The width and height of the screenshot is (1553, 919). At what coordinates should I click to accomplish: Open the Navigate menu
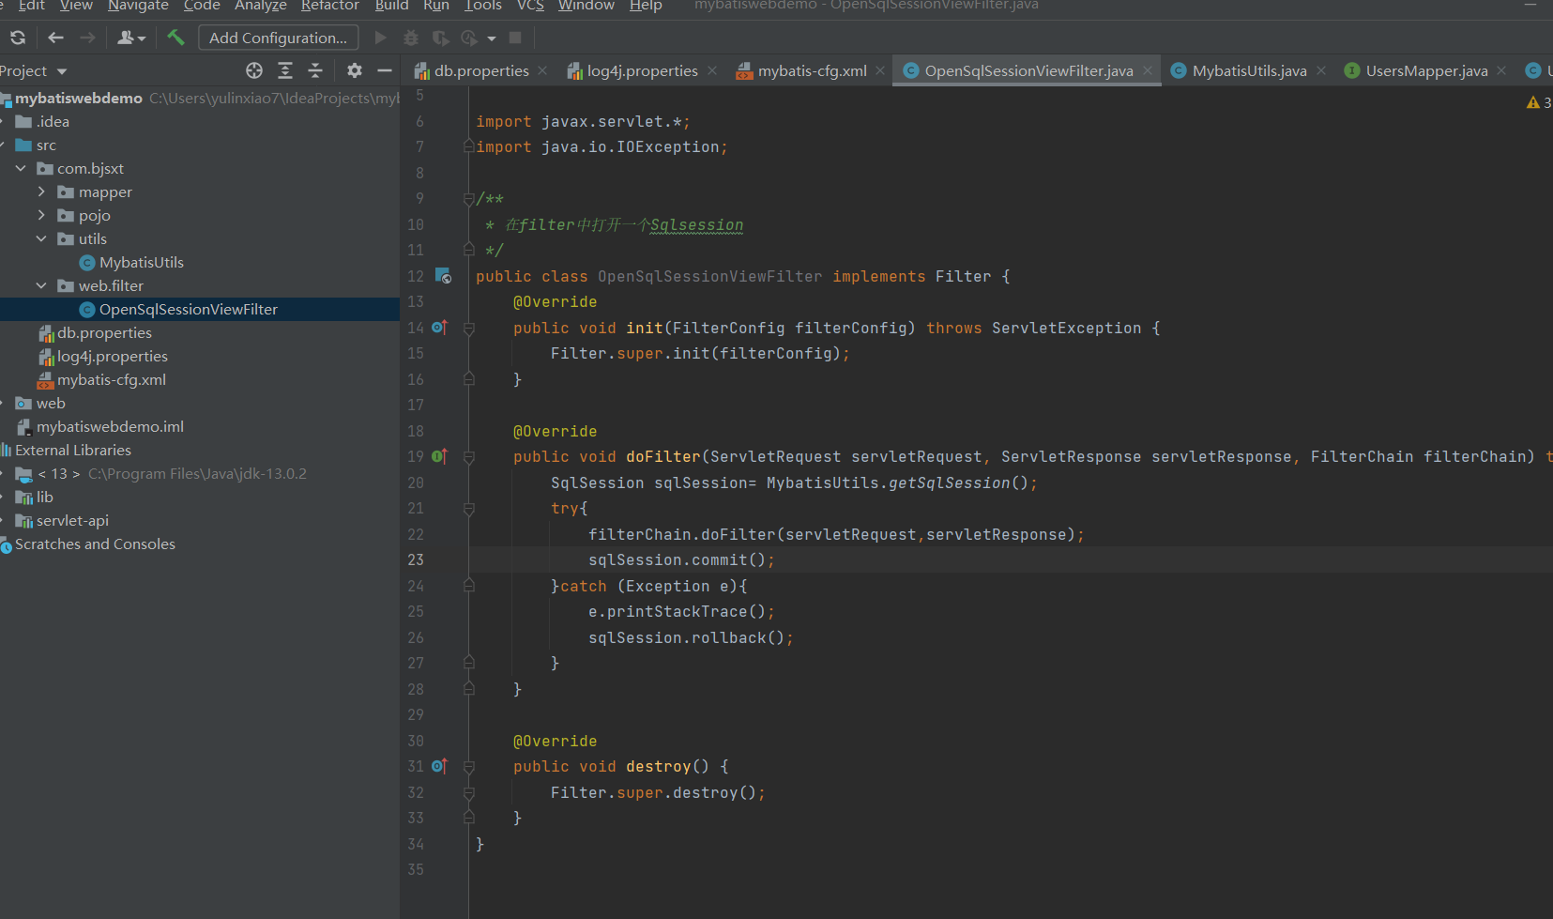[x=138, y=6]
